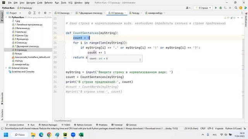Change indent setting '4 spaces'
Image resolution: width=248 pixels, height=139 pixels.
[x=219, y=129]
